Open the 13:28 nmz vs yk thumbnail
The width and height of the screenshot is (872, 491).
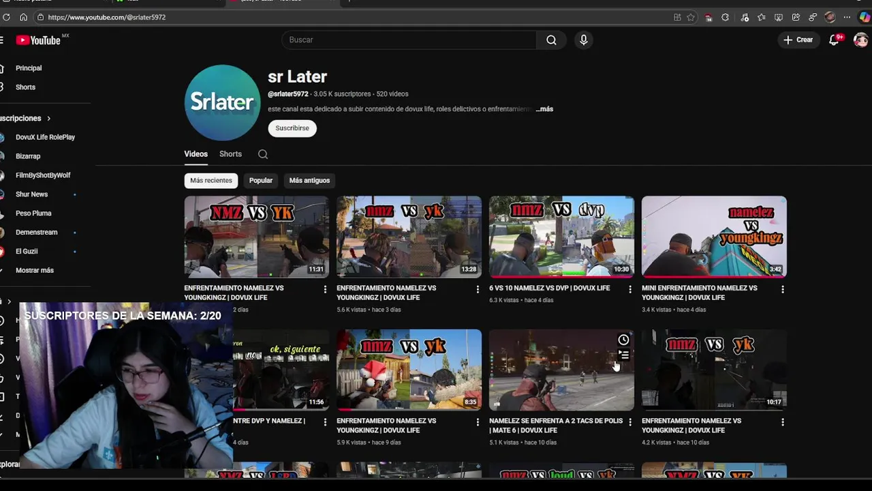tap(409, 237)
